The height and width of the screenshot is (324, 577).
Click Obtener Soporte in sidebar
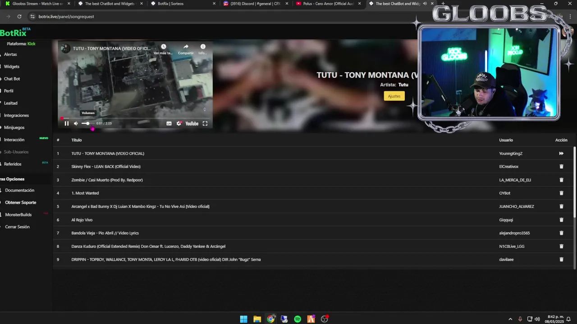coord(21,202)
